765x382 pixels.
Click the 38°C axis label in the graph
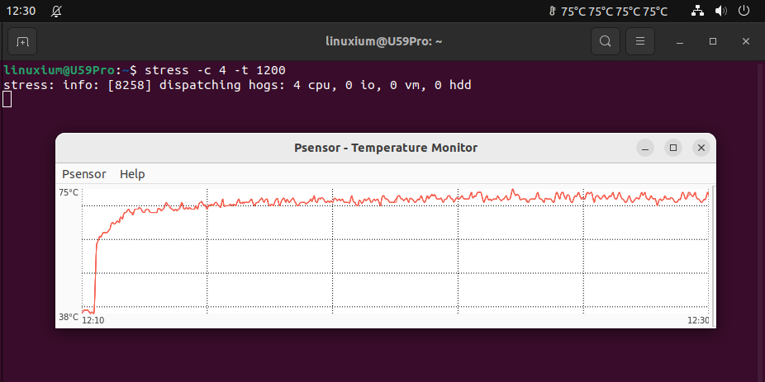tap(69, 317)
